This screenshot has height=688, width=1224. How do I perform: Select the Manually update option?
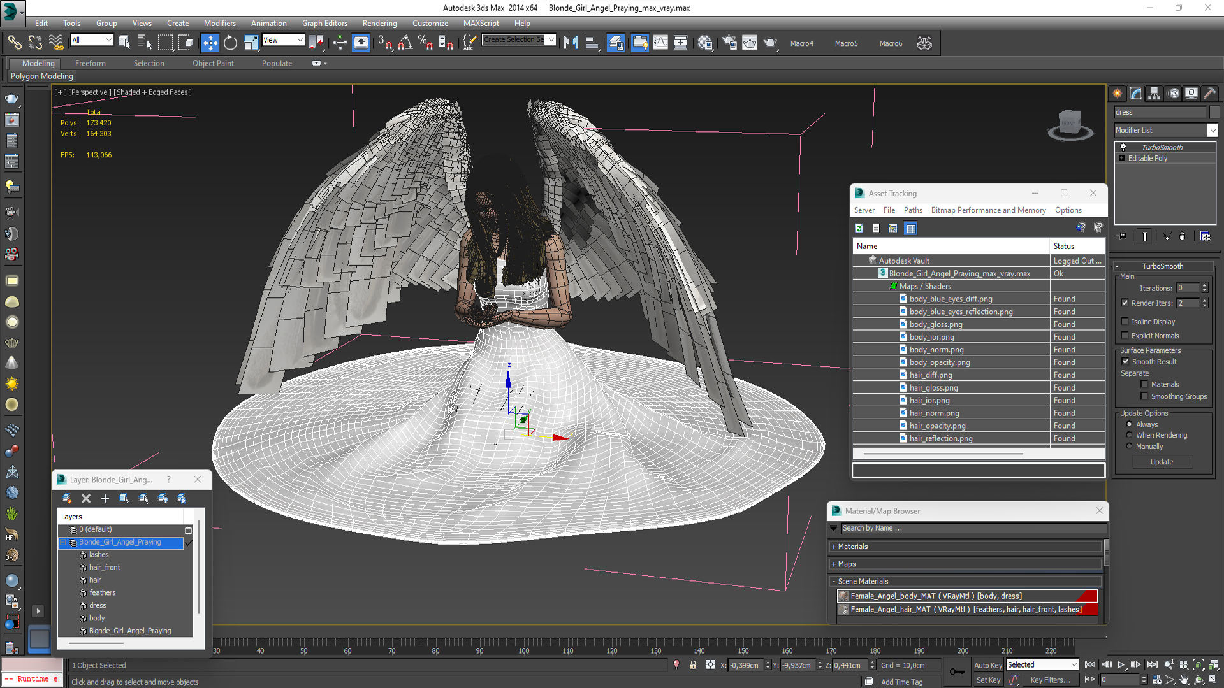(x=1129, y=447)
